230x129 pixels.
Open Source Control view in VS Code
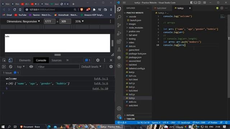click(x=119, y=25)
